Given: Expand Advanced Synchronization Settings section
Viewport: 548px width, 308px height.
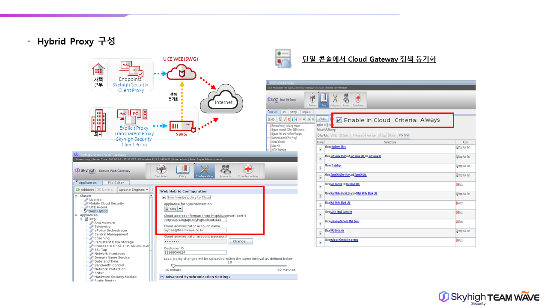Looking at the screenshot, I should pyautogui.click(x=162, y=277).
